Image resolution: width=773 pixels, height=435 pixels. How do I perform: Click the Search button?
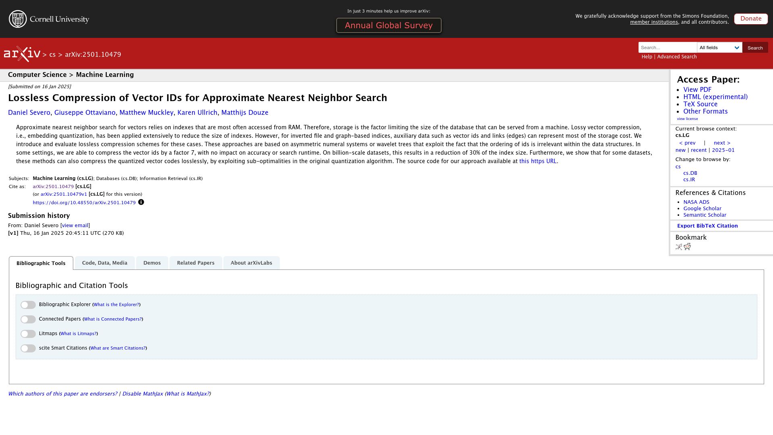tap(755, 48)
